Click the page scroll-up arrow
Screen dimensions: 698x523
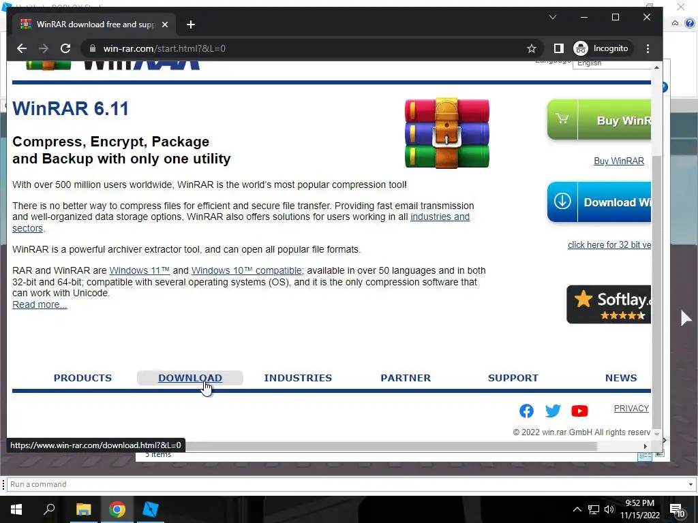[x=656, y=67]
